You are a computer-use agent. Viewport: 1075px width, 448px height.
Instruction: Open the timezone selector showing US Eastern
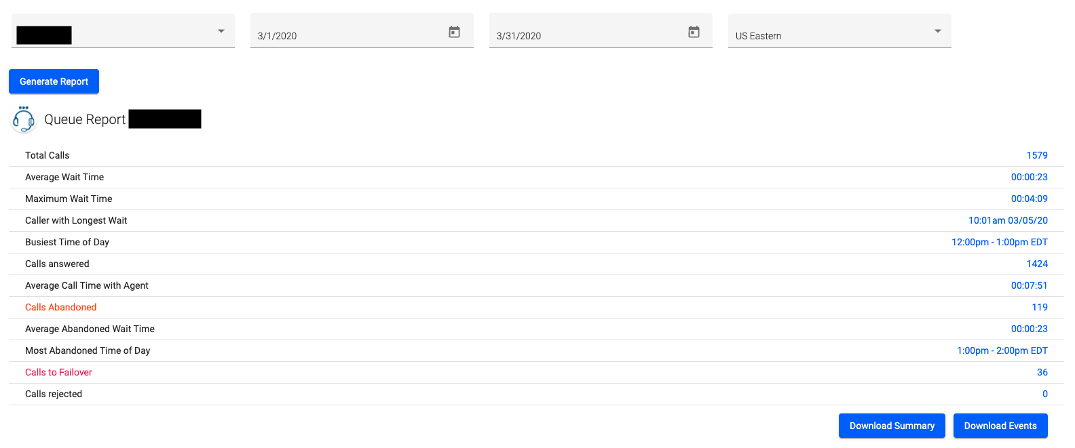coord(840,30)
